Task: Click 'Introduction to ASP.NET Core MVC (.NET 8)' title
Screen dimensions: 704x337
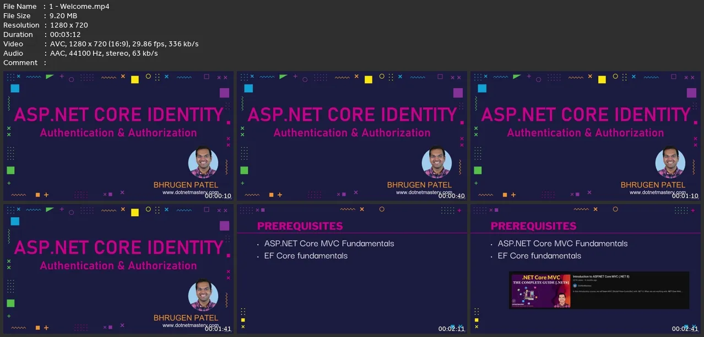Action: [601, 276]
